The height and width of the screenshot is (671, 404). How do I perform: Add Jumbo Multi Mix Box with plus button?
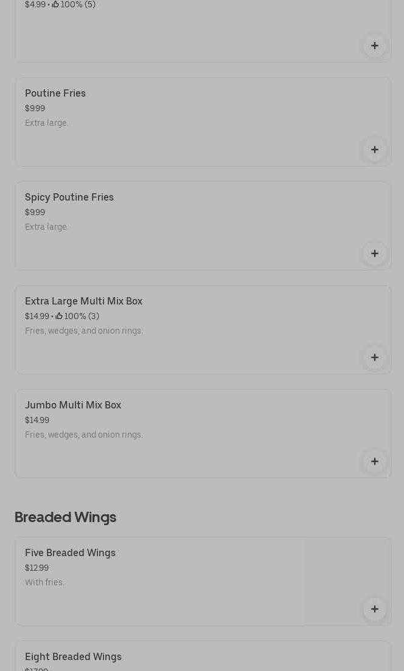(374, 461)
